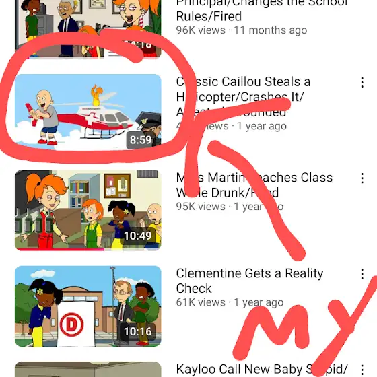
Task: Play the Caillou helicopter video thumbnail
Action: pos(88,112)
